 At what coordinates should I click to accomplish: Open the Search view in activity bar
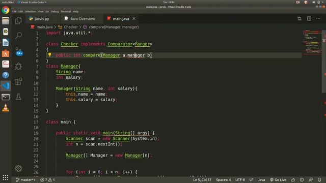pos(18,36)
